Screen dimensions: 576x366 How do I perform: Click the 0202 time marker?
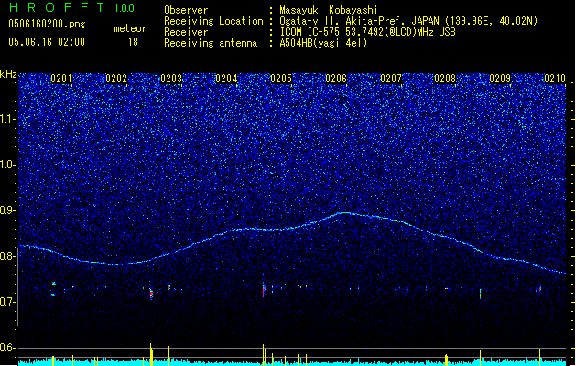pyautogui.click(x=116, y=79)
